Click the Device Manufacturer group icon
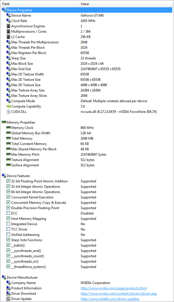This screenshot has width=174, height=302. [4, 278]
